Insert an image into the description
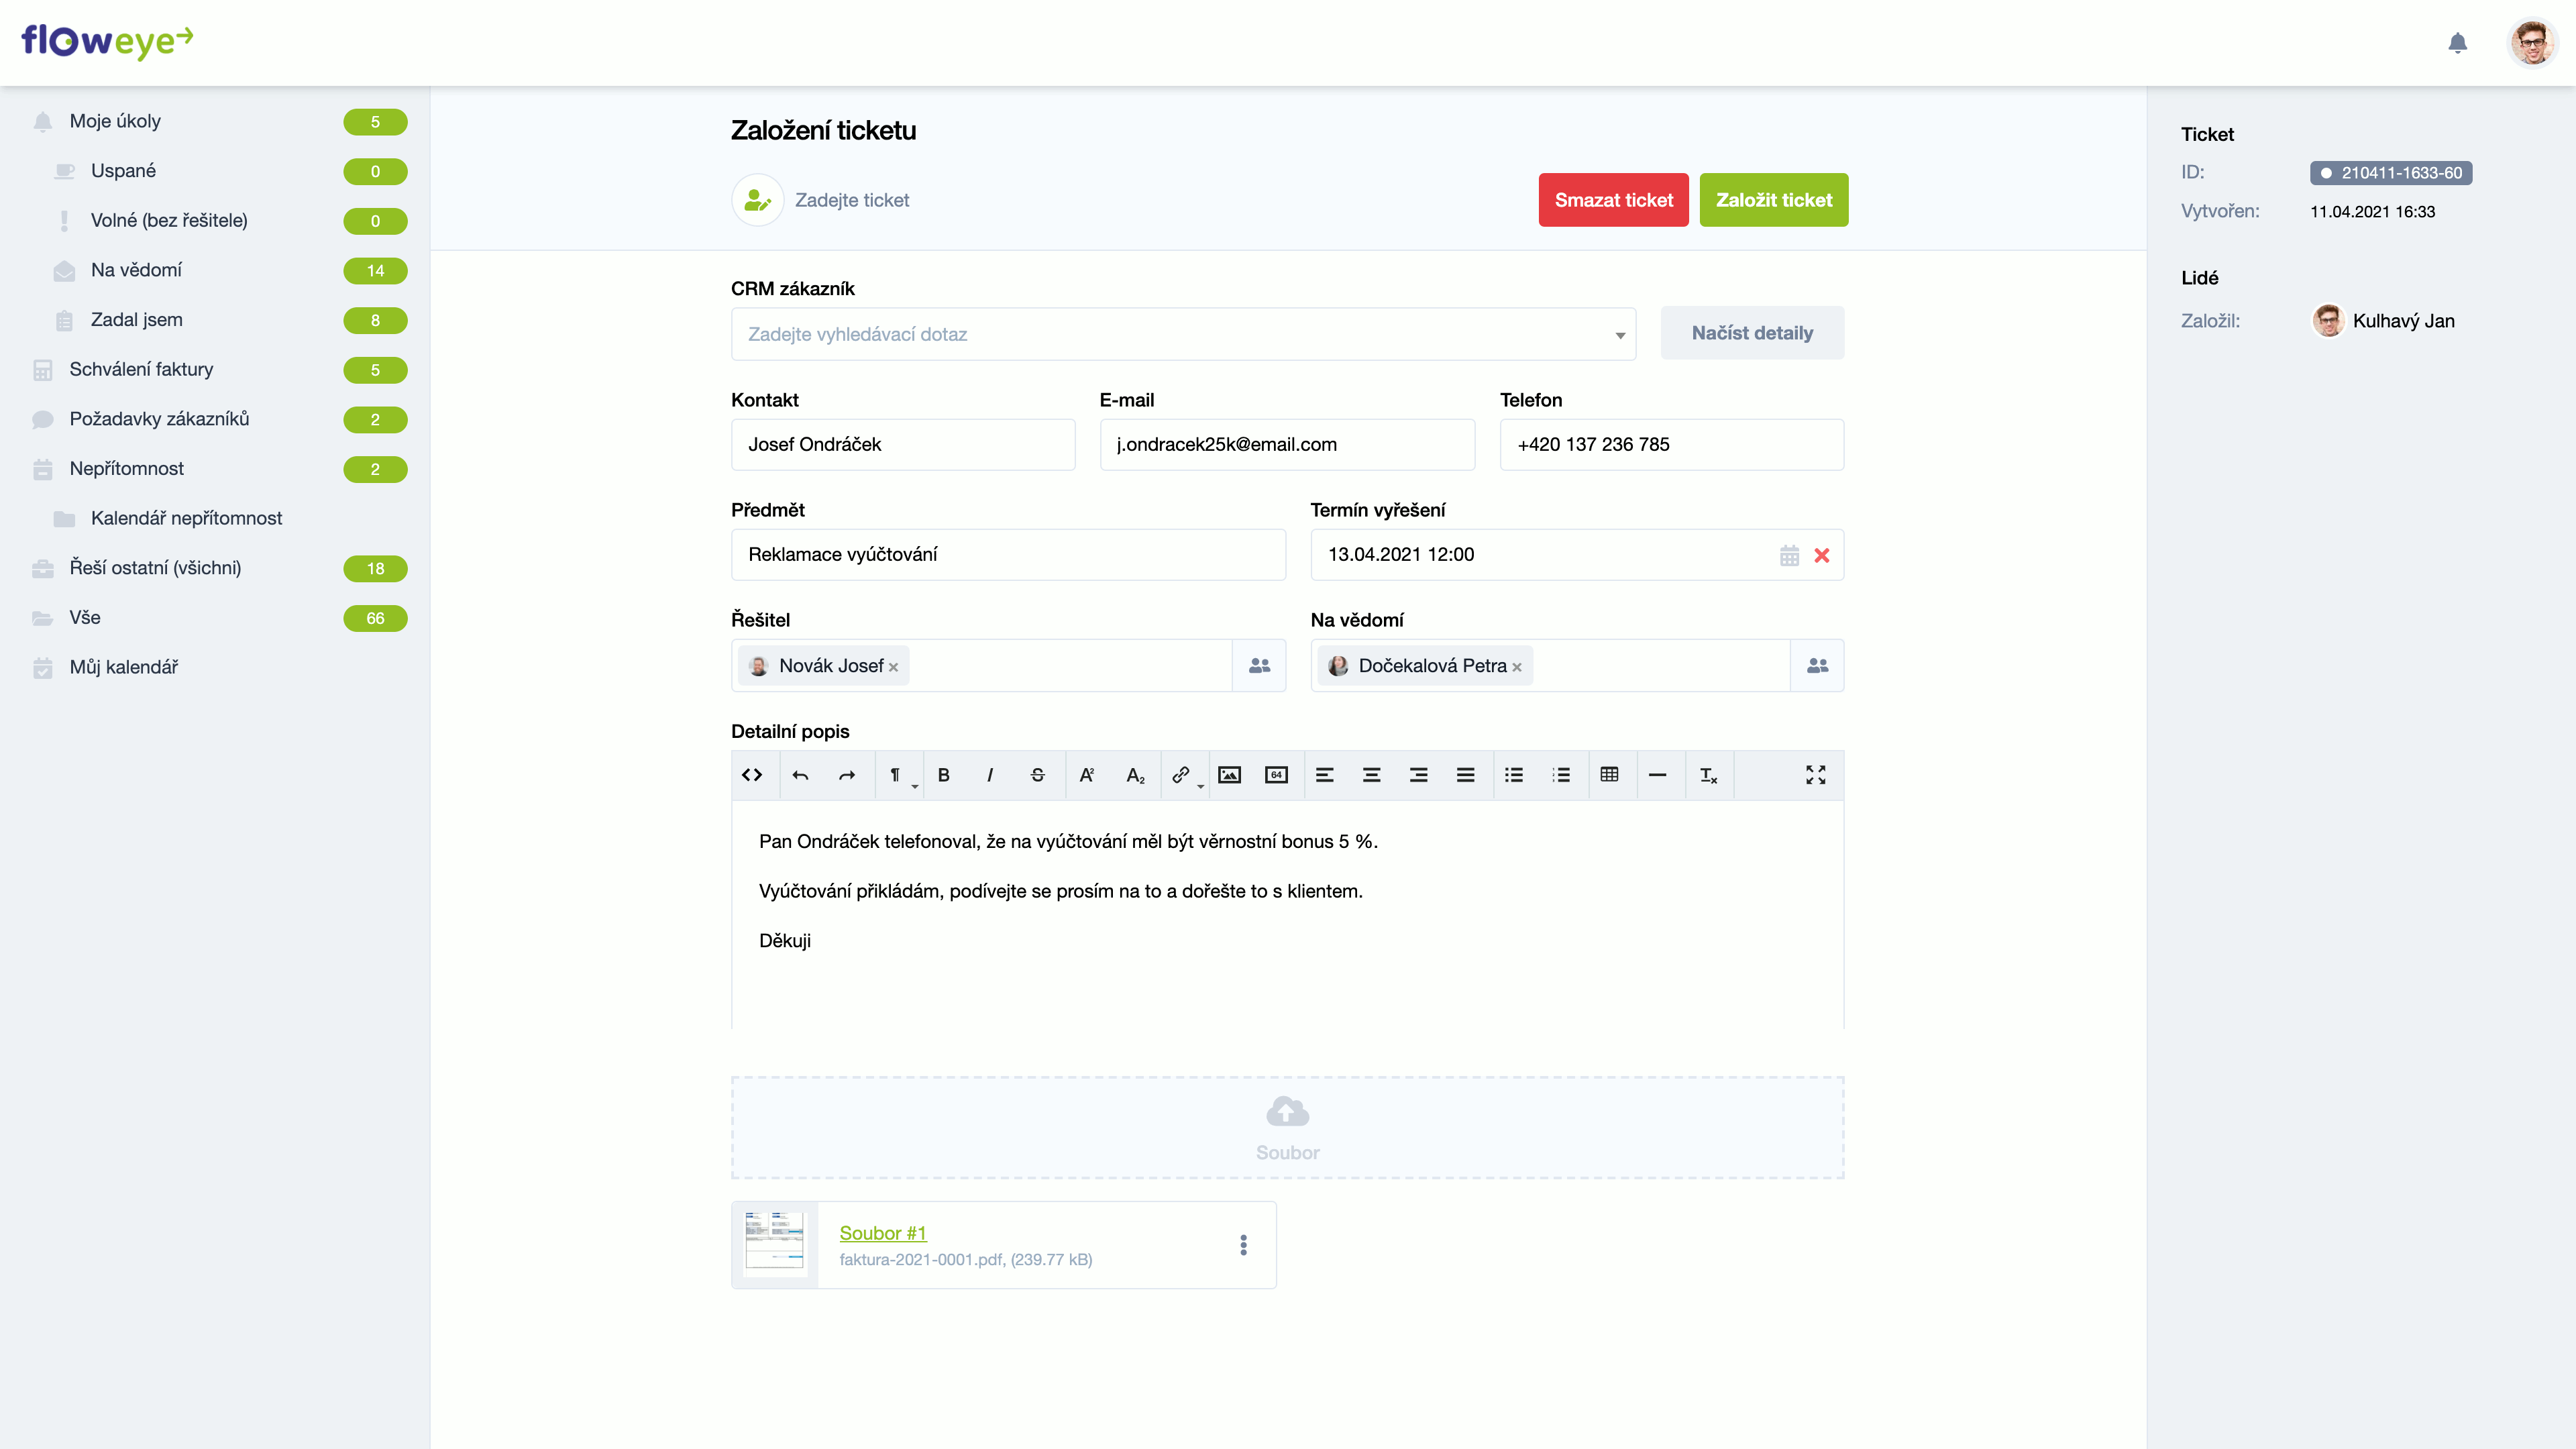Viewport: 2576px width, 1449px height. (x=1229, y=775)
